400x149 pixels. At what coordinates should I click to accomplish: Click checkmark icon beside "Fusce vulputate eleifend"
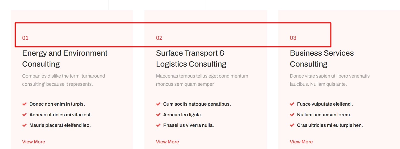(x=292, y=104)
